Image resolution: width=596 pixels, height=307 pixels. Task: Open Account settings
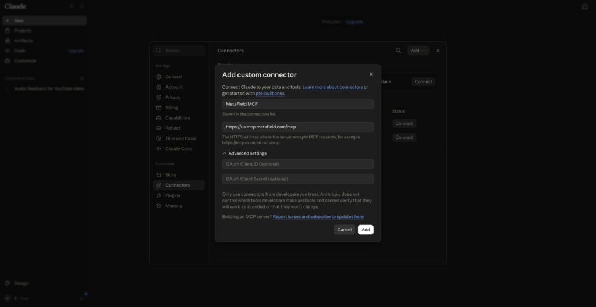(x=179, y=87)
